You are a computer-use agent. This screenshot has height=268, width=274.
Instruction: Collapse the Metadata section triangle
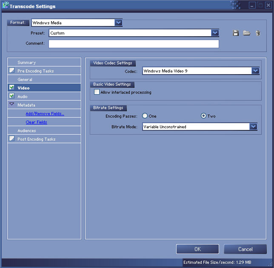12,104
